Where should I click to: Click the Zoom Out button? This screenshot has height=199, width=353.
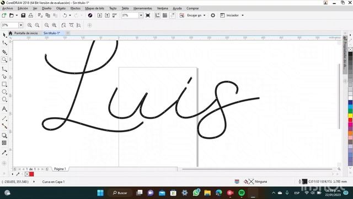37,25
